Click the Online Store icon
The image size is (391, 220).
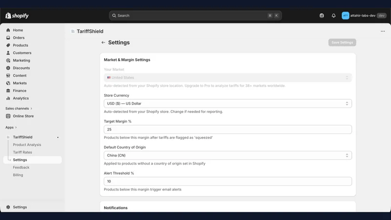pos(8,116)
